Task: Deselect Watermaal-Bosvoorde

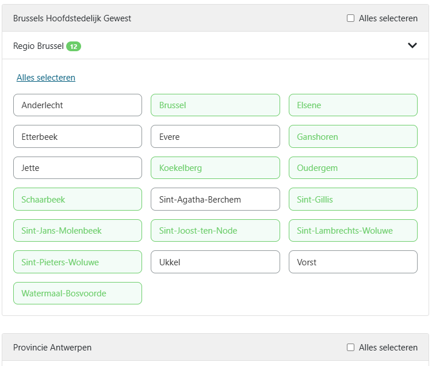Action: click(78, 293)
